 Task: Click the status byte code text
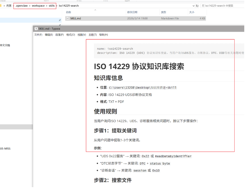160,164
